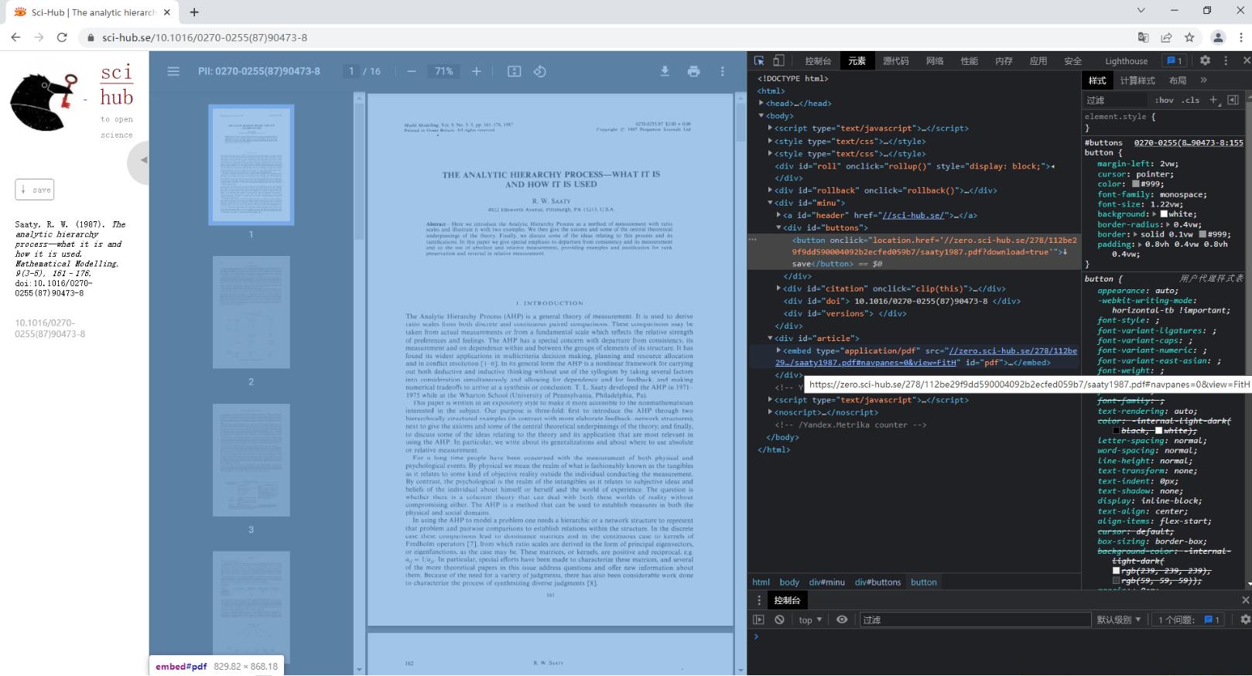Zoom in the PDF with plus button

pos(477,71)
